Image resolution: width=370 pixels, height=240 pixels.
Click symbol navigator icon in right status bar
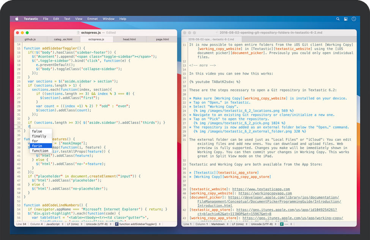point(282,224)
